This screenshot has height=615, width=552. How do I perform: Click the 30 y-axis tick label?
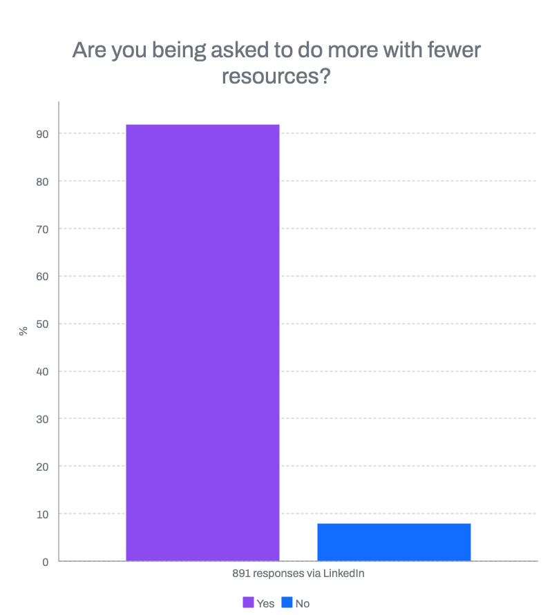pyautogui.click(x=43, y=419)
